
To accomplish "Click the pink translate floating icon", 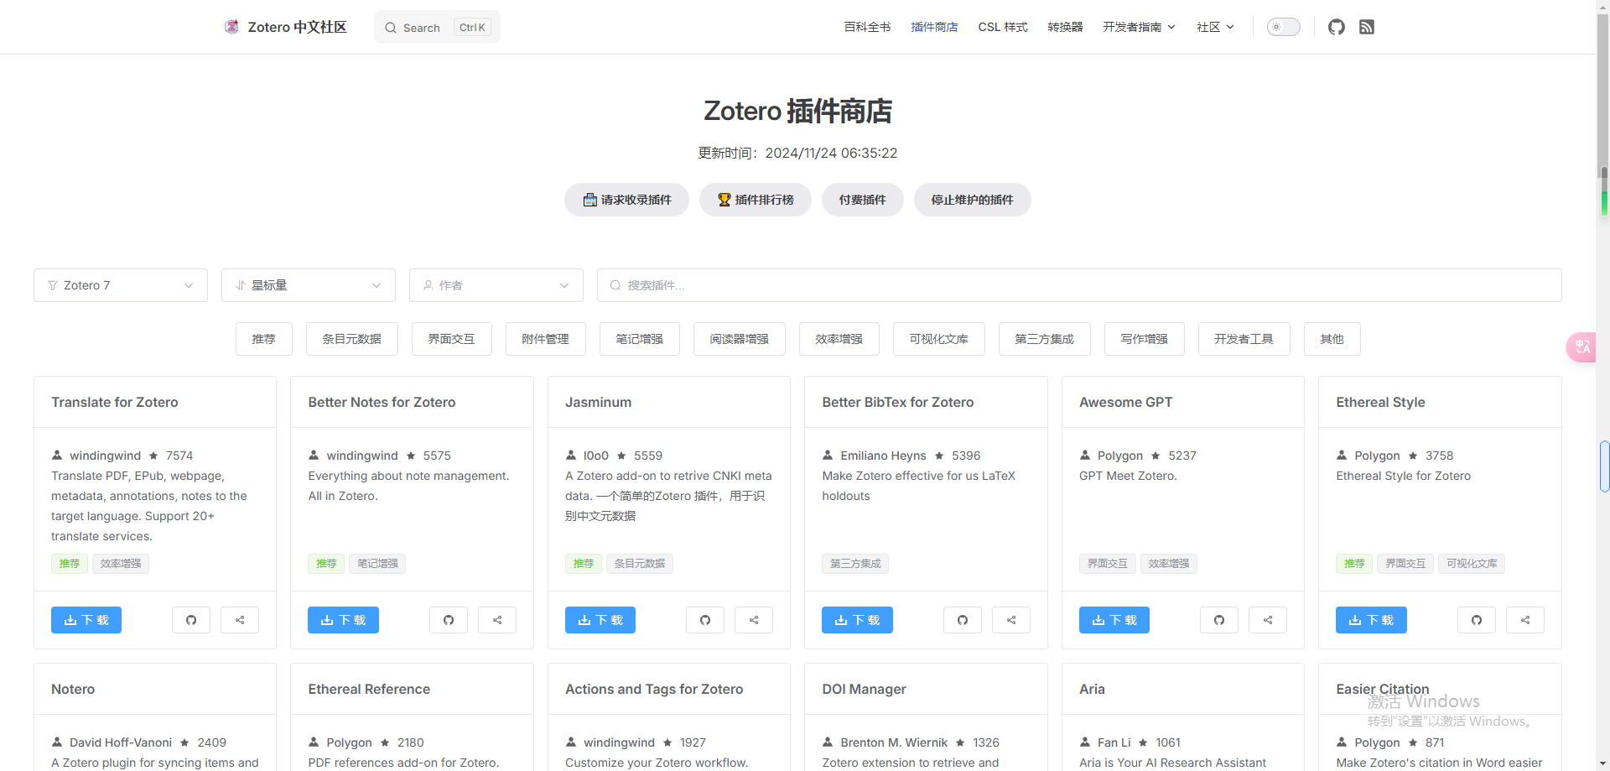I will (x=1581, y=347).
